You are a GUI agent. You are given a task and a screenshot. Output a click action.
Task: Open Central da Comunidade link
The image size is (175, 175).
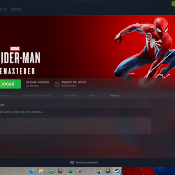pos(37,95)
